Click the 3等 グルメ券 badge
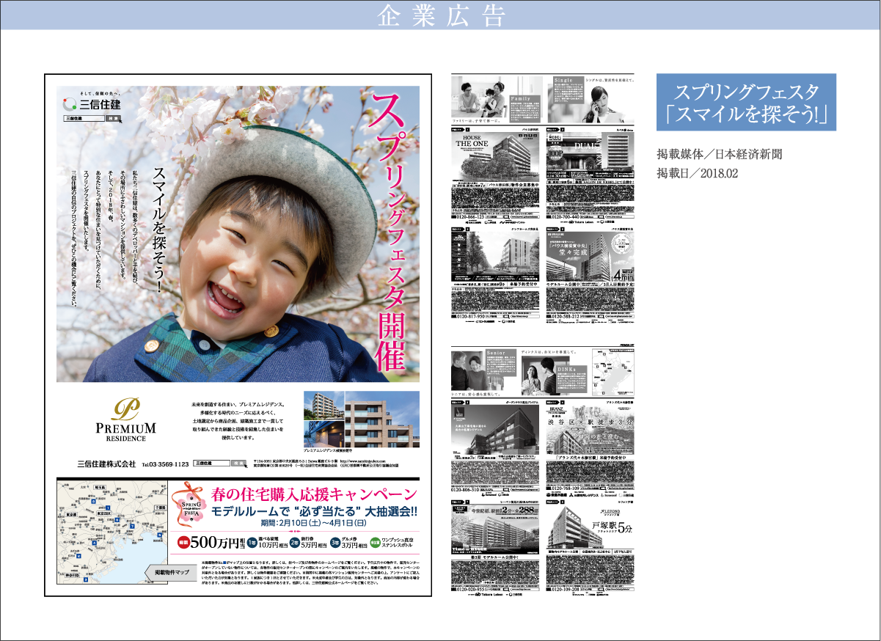 coord(335,543)
